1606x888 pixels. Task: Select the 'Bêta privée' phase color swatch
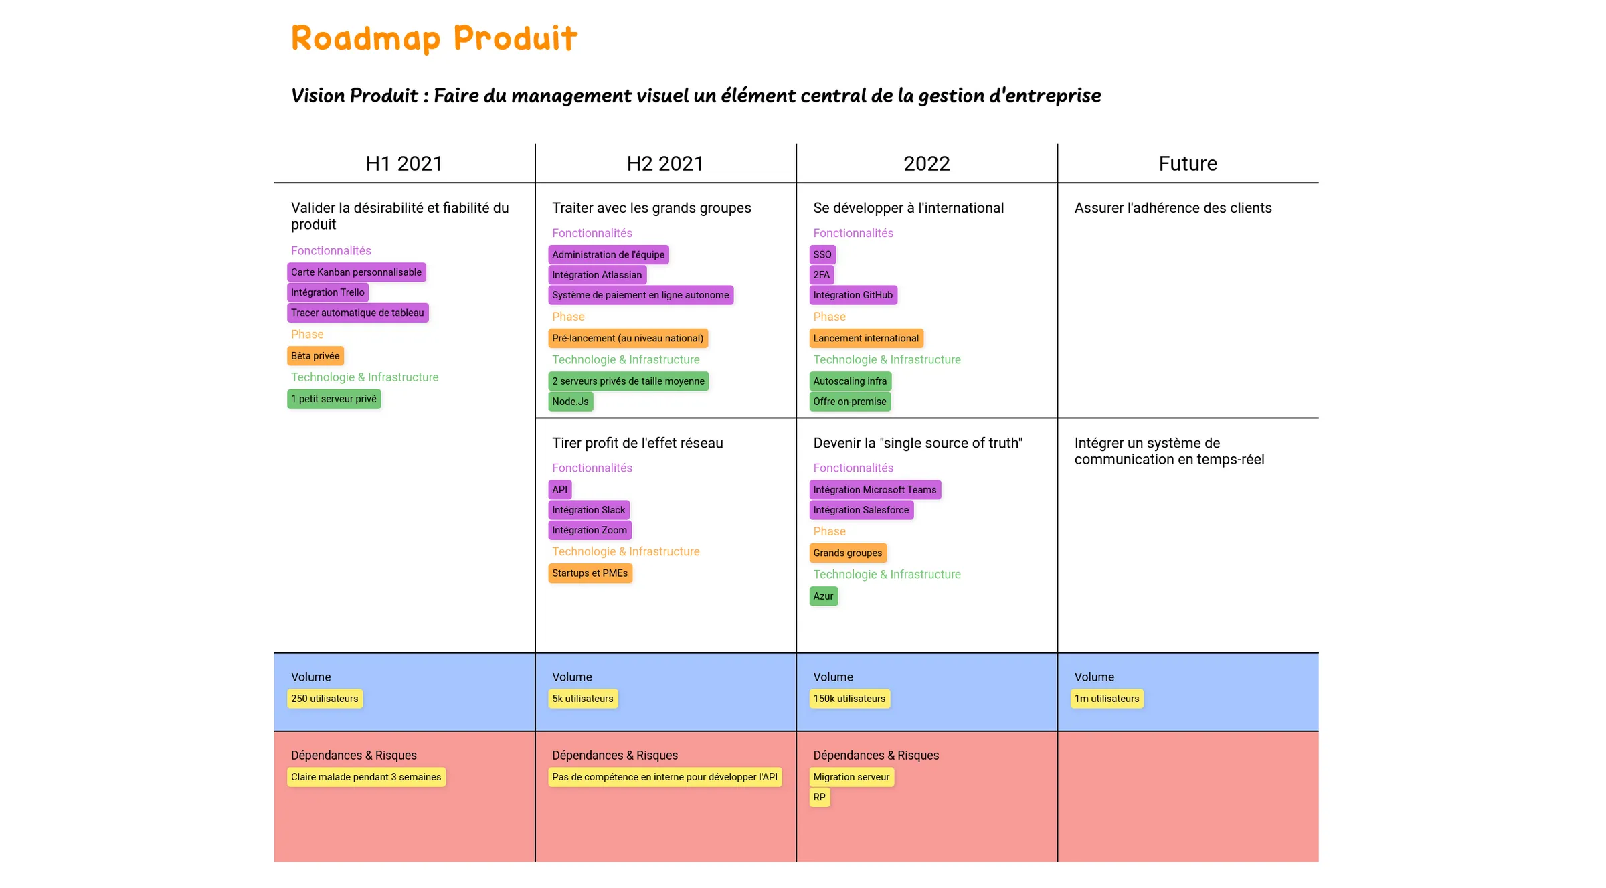316,355
